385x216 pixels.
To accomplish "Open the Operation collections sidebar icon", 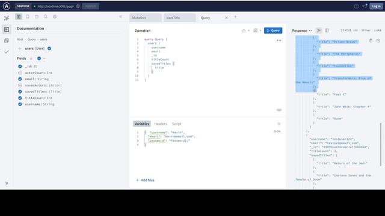I will [7, 41].
